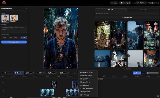Pick the man looking up at neon signs photo

tap(152, 58)
